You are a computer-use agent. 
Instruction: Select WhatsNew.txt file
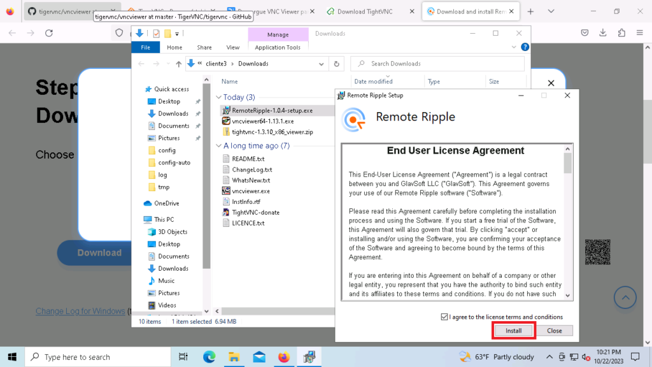[x=251, y=180]
